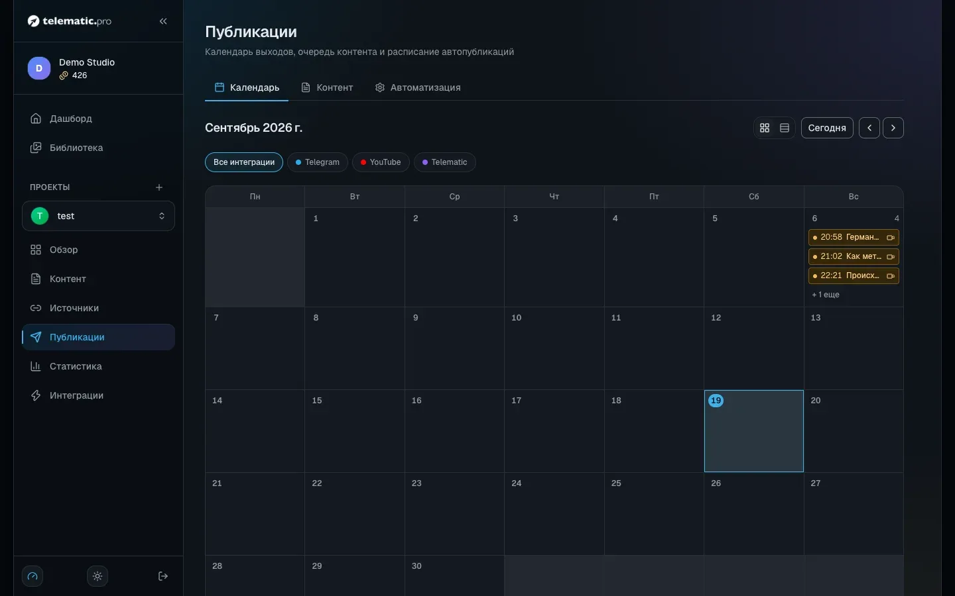
Task: Switch to the Автоматизация tab
Action: (x=418, y=87)
